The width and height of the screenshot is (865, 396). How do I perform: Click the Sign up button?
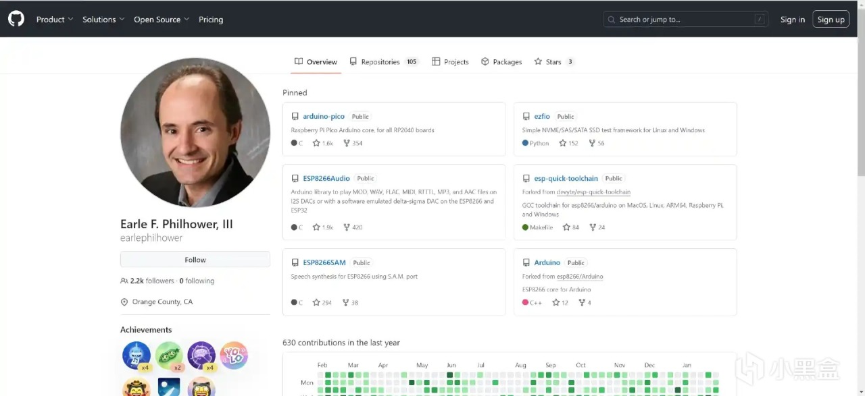tap(831, 20)
